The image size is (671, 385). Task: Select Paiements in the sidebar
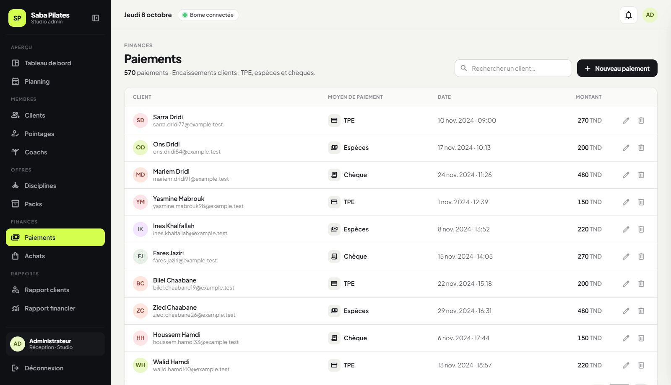(x=55, y=237)
